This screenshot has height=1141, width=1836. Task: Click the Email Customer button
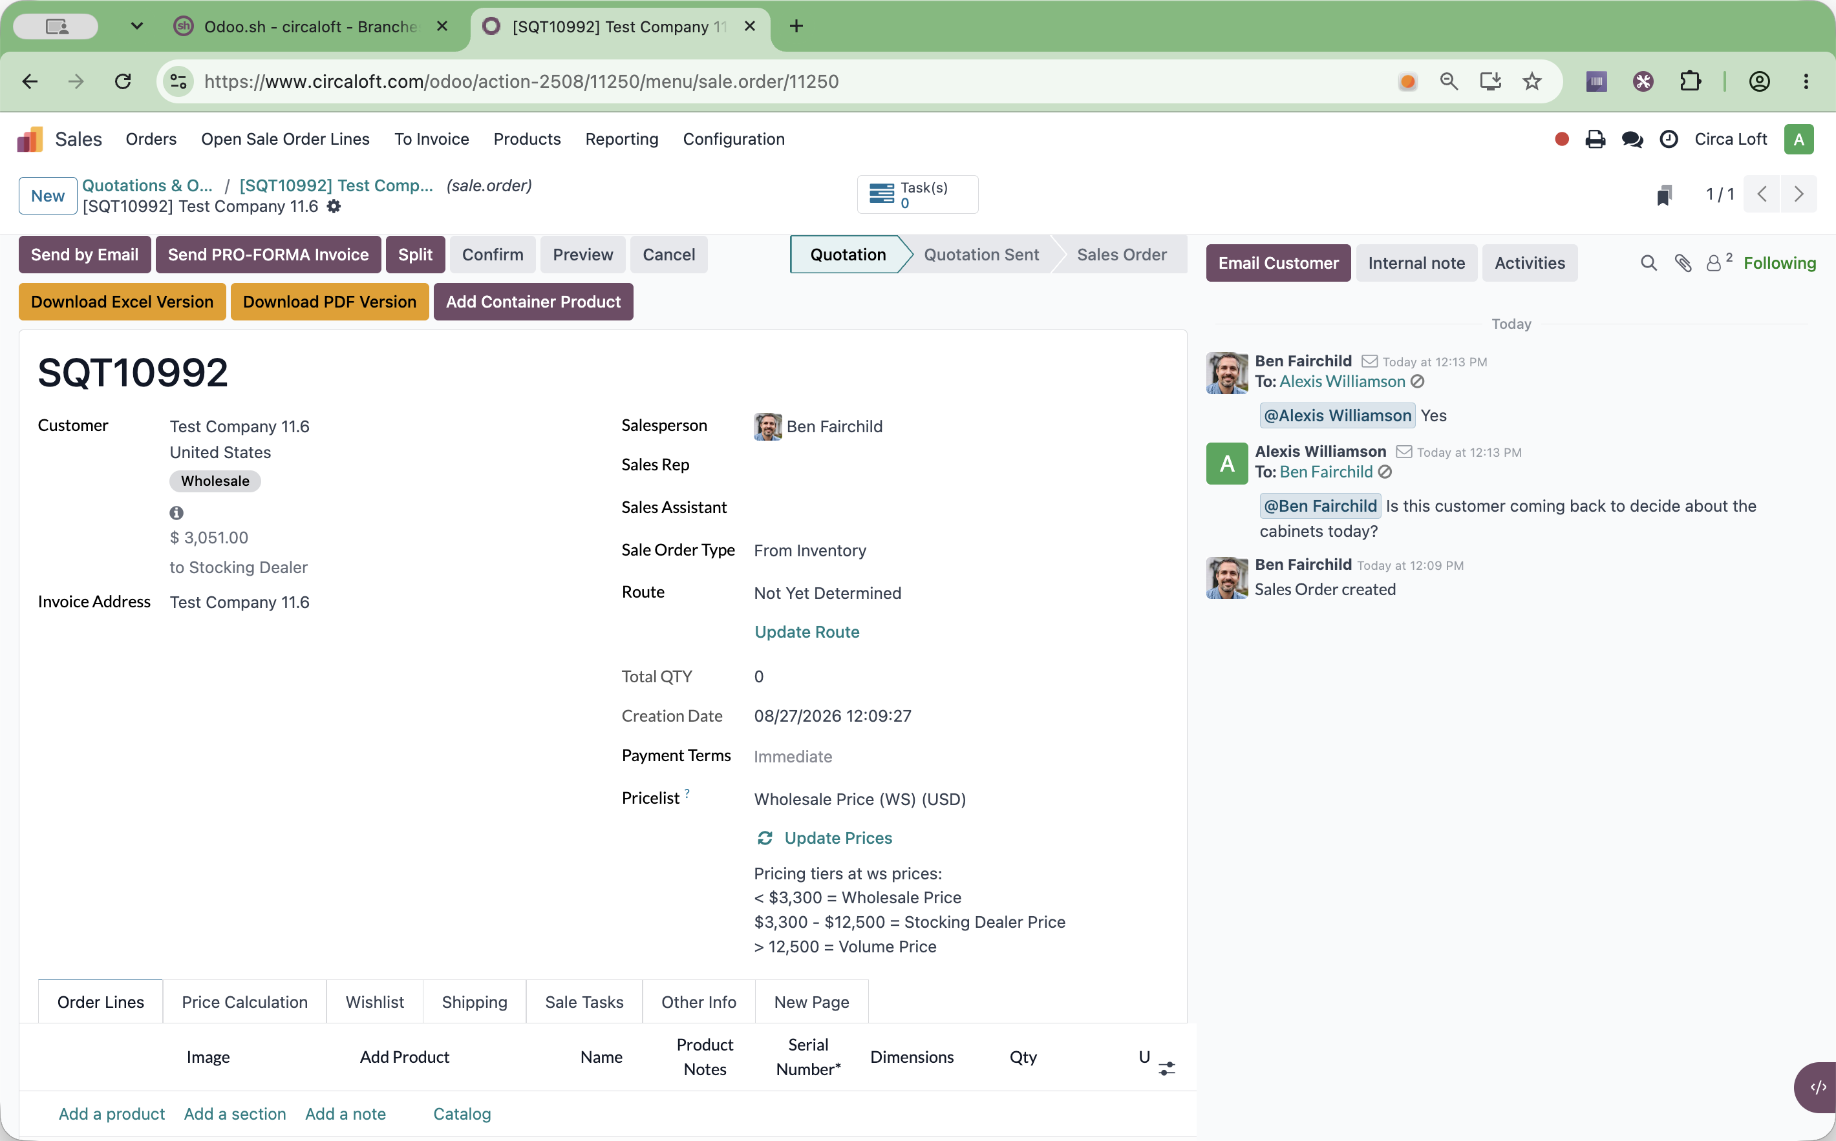point(1278,262)
